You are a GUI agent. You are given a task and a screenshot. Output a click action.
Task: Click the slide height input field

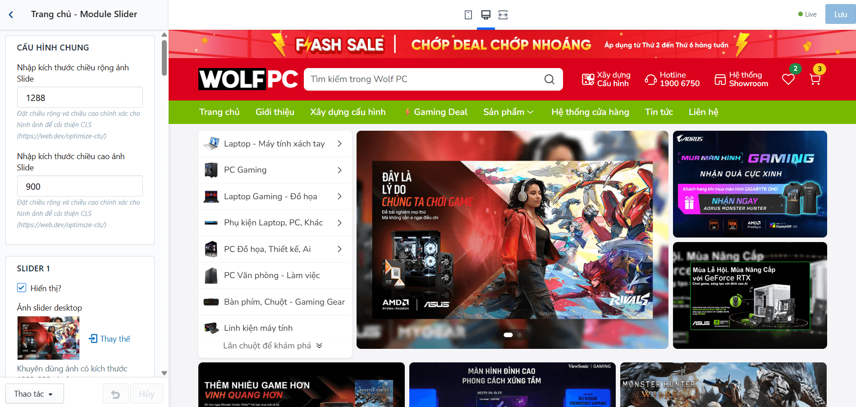(x=80, y=186)
